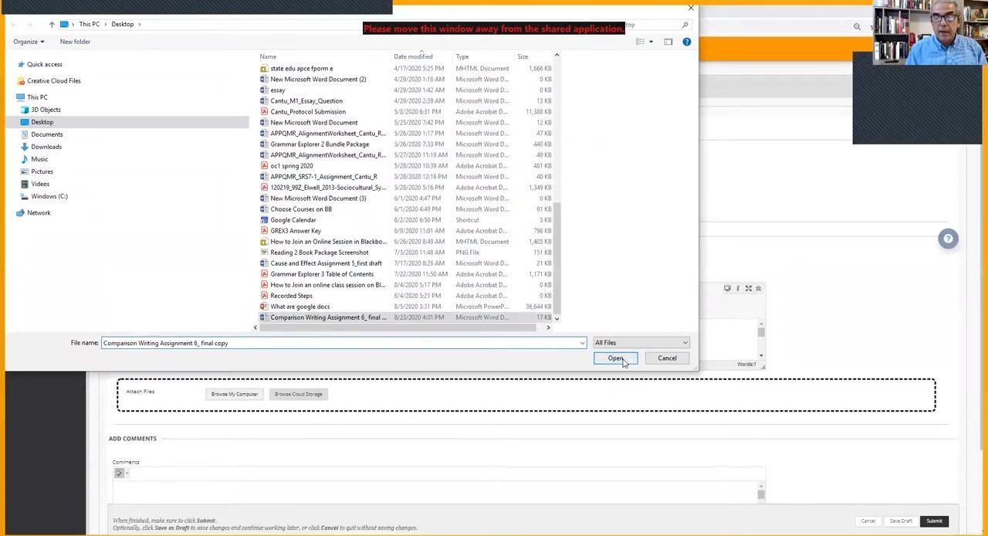Click the file dialog Cancel button

[667, 358]
